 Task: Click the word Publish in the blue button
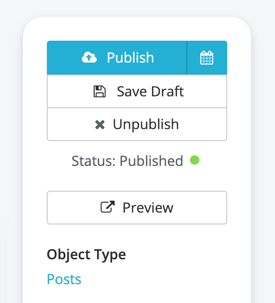[130, 58]
